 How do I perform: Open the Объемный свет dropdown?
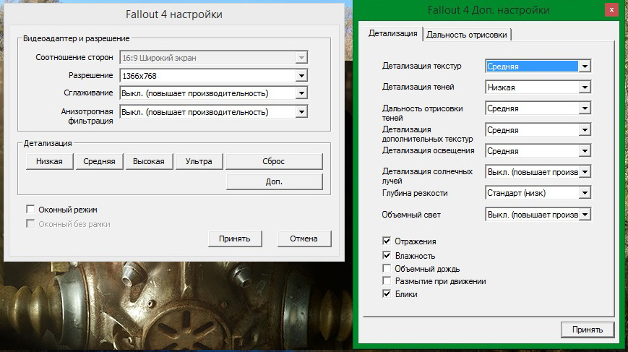click(x=538, y=214)
